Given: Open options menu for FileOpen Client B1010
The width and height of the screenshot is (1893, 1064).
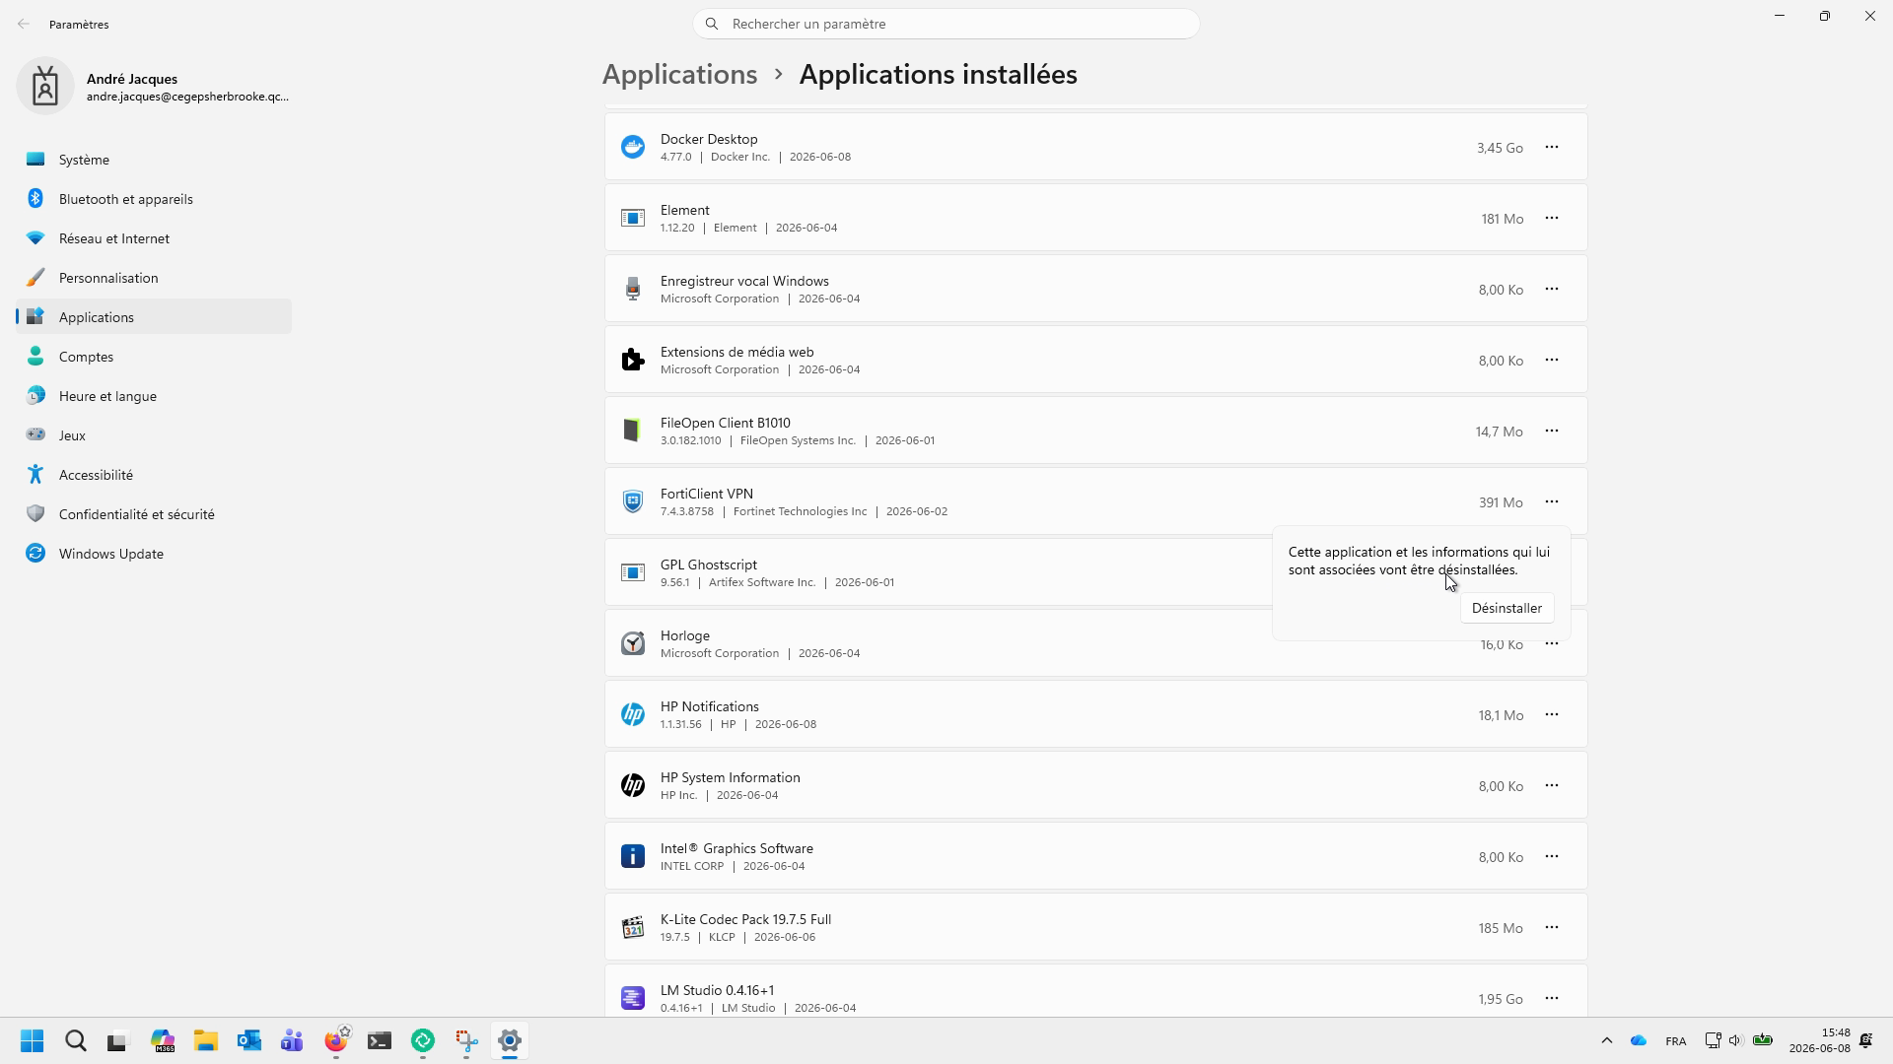Looking at the screenshot, I should coord(1552,431).
